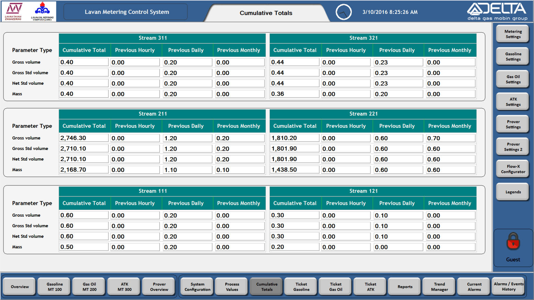
Task: Open Metering Settings
Action: (512, 34)
